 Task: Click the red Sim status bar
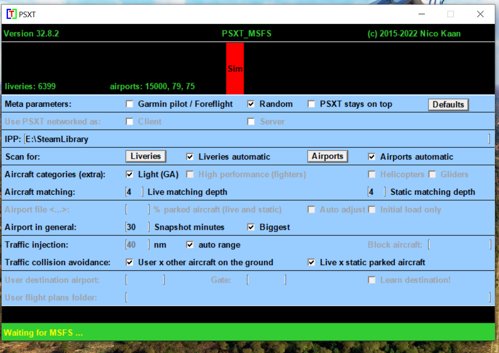(x=235, y=69)
